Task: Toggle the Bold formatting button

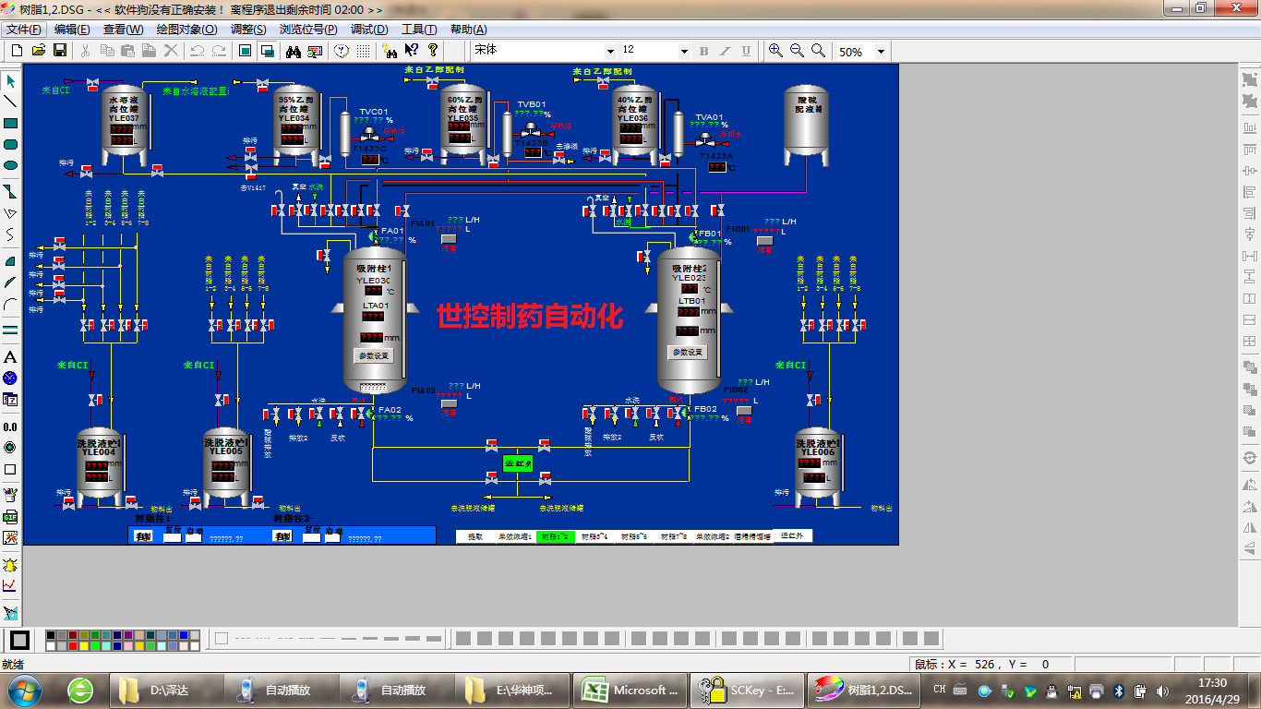Action: point(704,52)
